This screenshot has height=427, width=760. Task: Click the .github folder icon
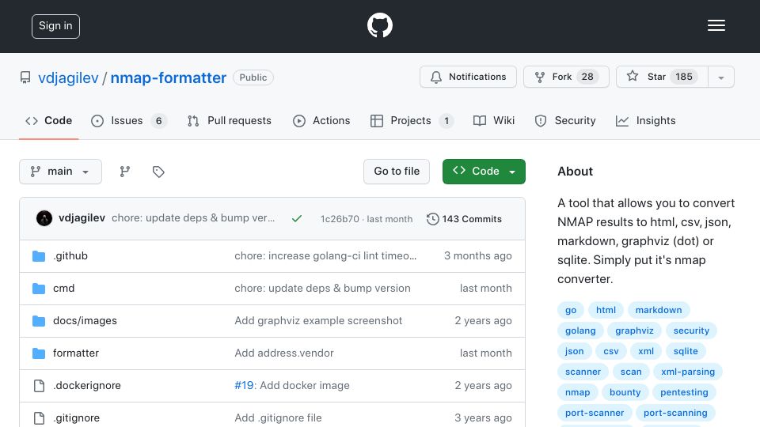(x=39, y=256)
